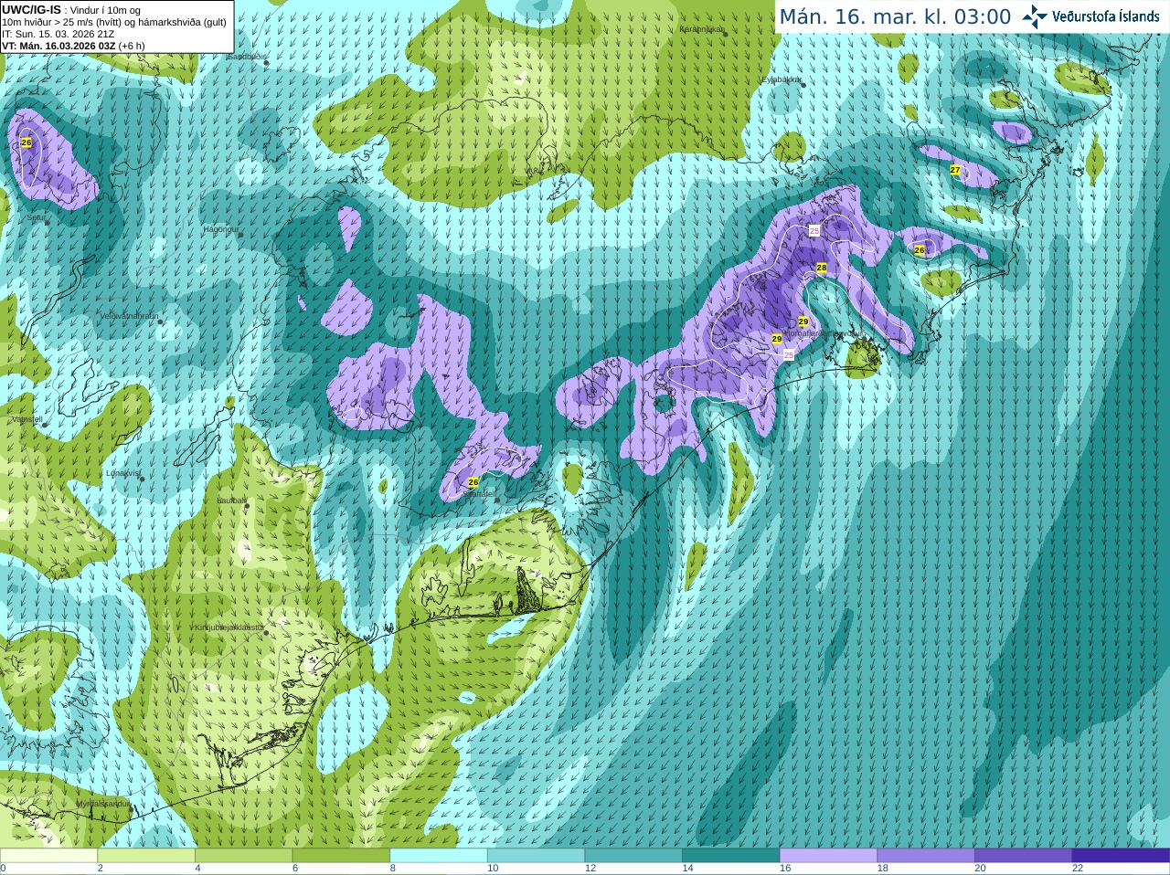
Task: Click the yellow 28 gust marker
Action: [x=822, y=268]
